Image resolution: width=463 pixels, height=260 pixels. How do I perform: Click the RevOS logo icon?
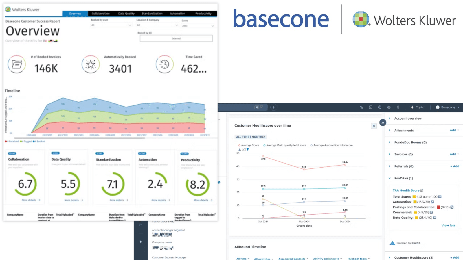[x=392, y=243]
